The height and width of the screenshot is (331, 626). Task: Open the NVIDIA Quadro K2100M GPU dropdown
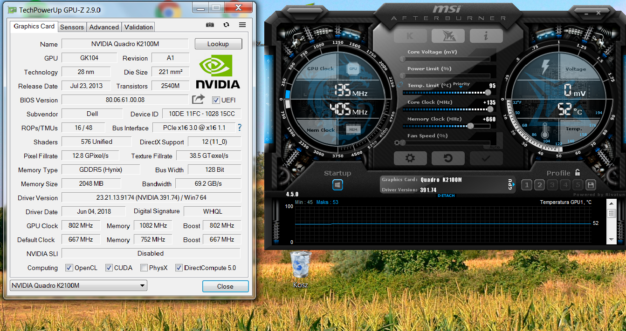[78, 285]
